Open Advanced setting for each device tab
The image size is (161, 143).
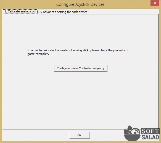pos(64,12)
